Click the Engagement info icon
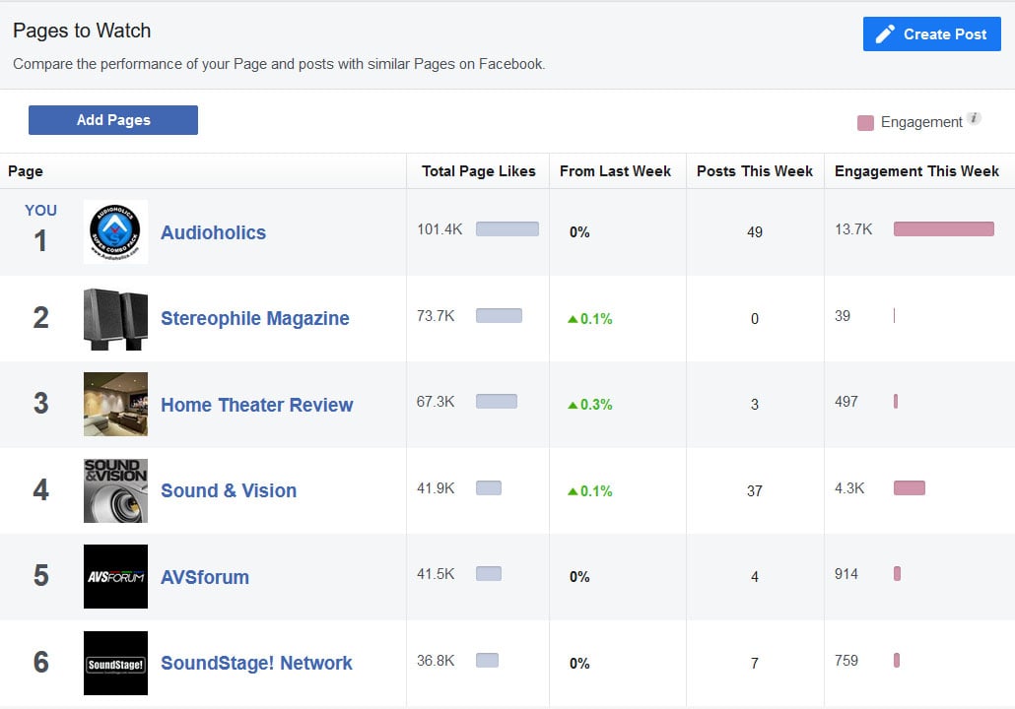 click(974, 118)
